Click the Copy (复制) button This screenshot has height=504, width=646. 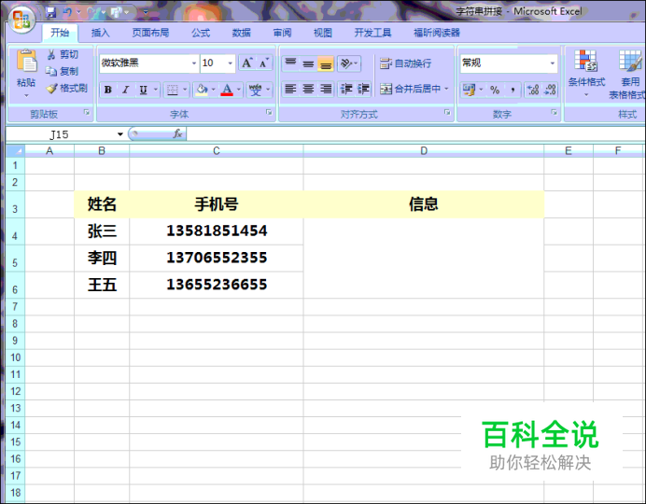coord(63,71)
